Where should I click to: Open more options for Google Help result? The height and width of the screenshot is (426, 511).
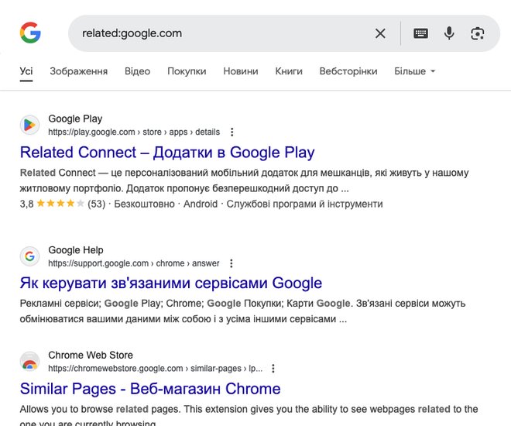click(231, 263)
